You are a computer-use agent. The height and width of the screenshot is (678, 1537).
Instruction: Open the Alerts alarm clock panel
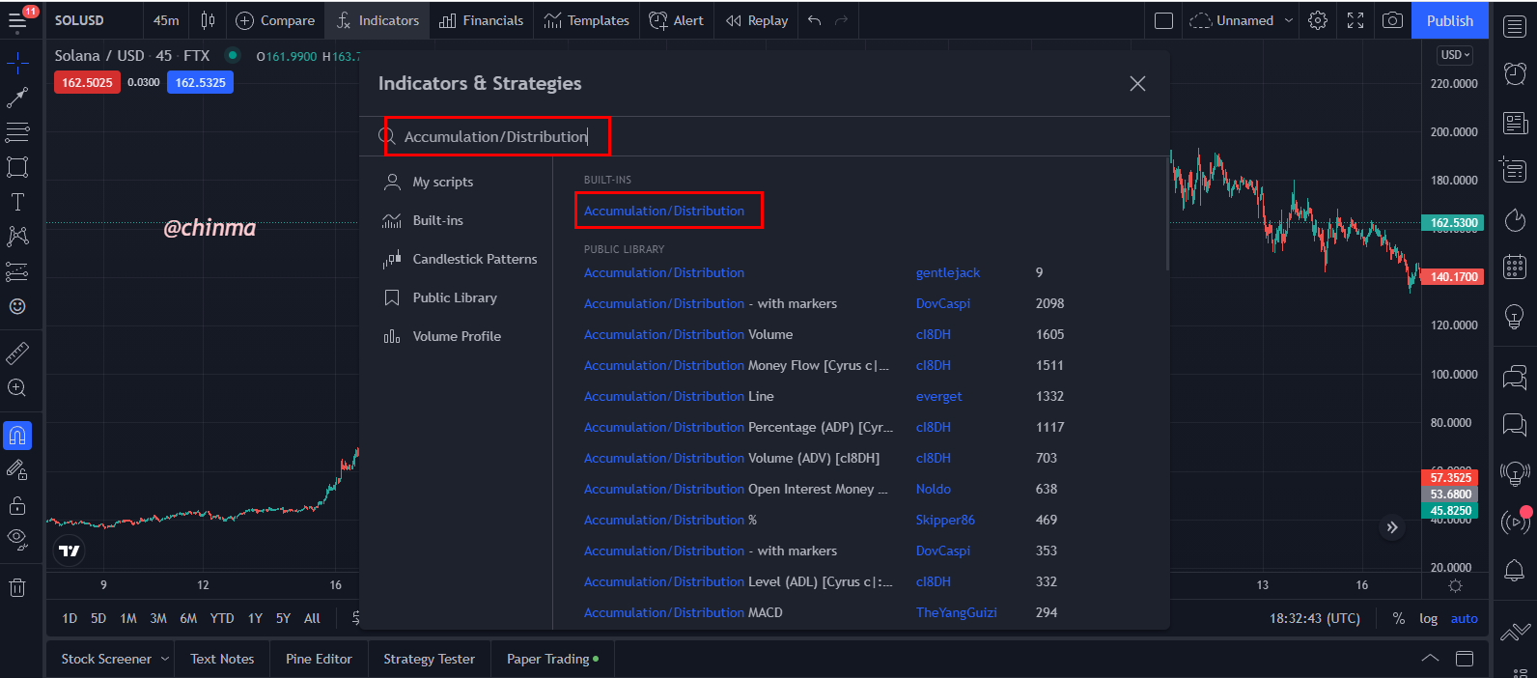coord(1515,73)
